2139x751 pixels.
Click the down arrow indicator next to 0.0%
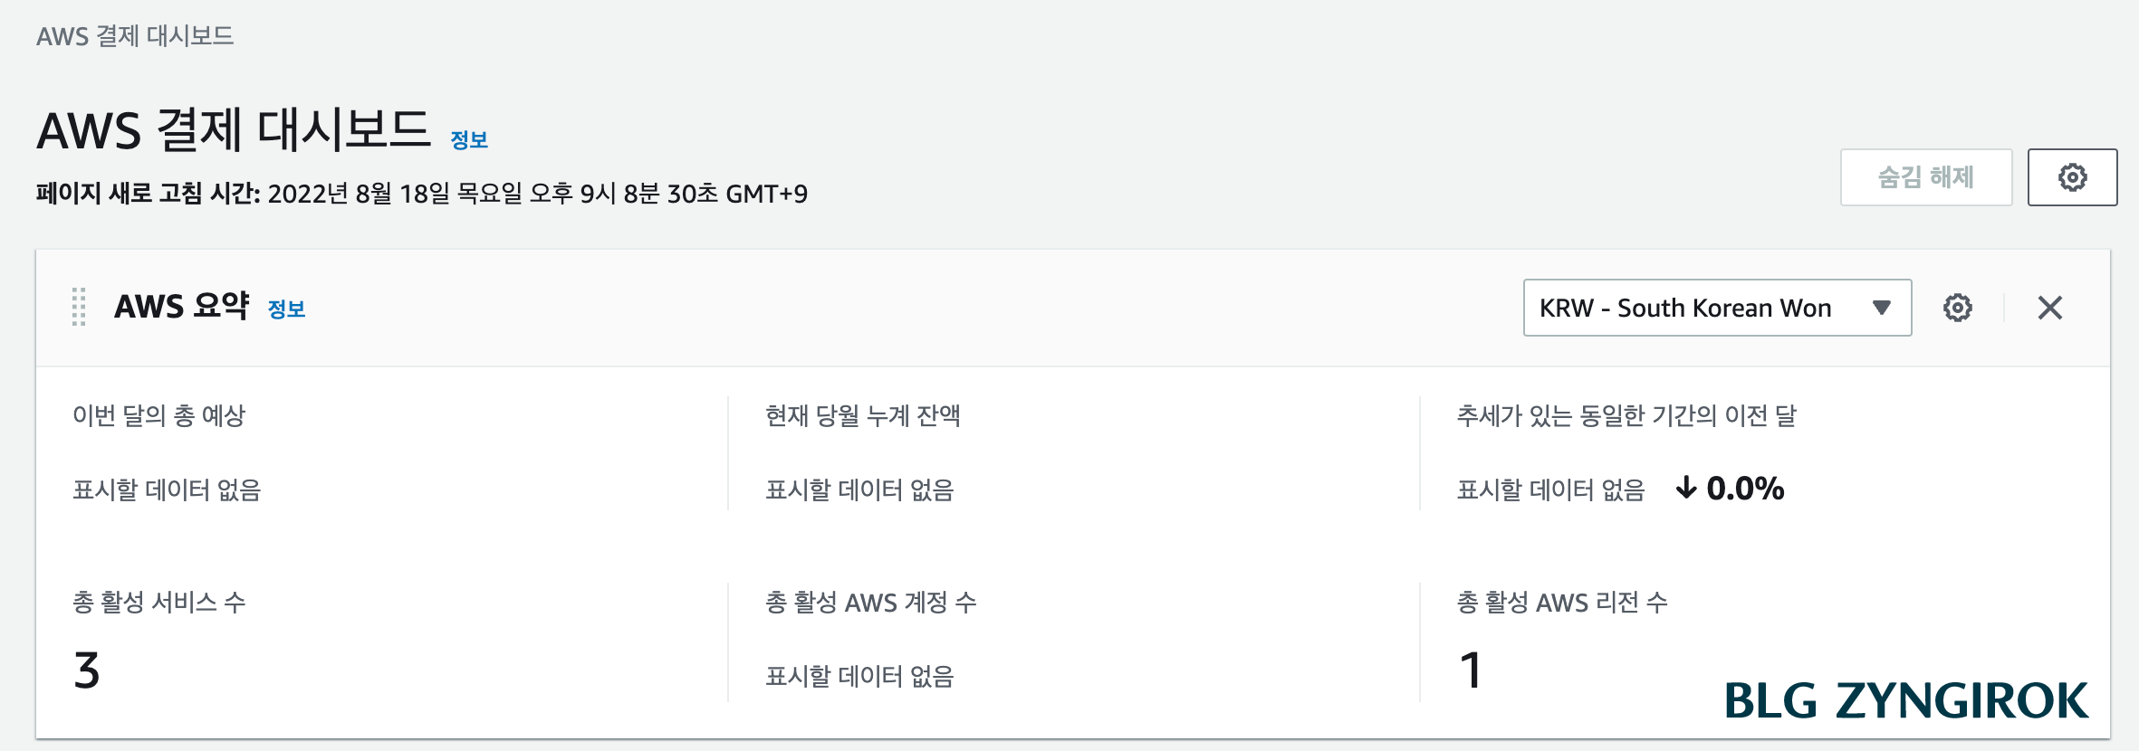[1685, 490]
